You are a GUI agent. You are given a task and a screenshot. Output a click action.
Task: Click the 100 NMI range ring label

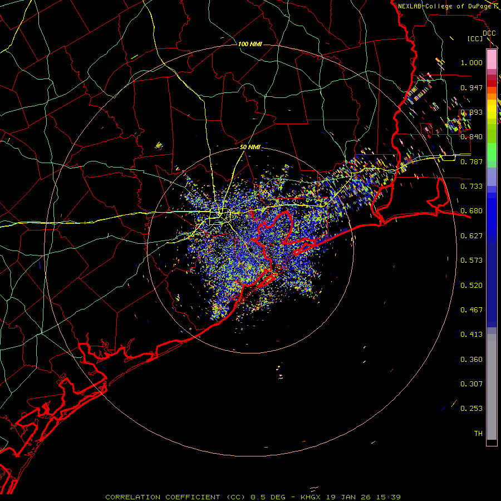pos(250,44)
